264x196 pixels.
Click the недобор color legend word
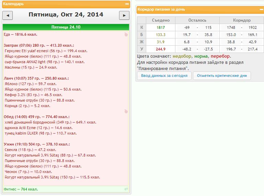[x=182, y=56]
